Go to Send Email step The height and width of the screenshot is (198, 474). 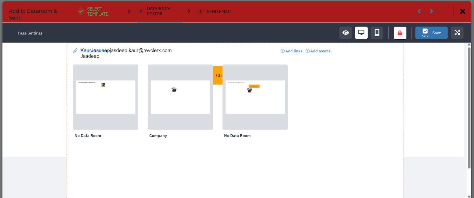coord(219,12)
